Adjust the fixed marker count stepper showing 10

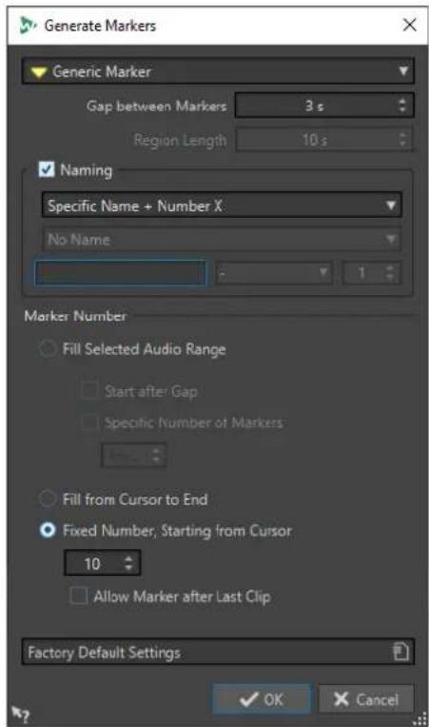pyautogui.click(x=128, y=563)
